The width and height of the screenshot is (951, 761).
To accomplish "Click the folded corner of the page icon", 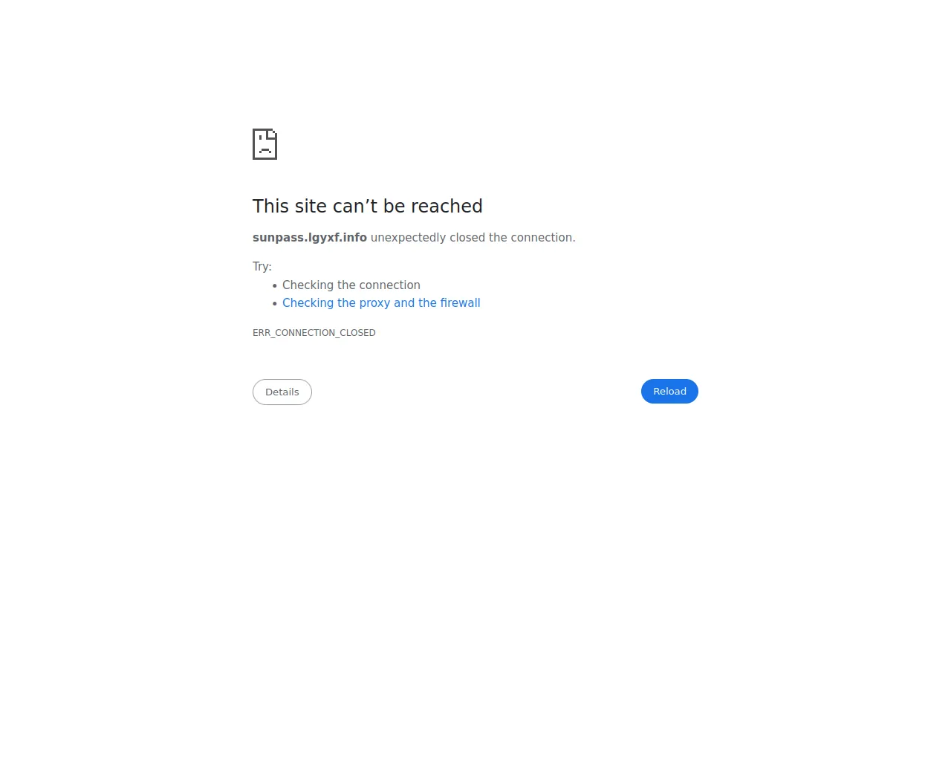I will 273,134.
